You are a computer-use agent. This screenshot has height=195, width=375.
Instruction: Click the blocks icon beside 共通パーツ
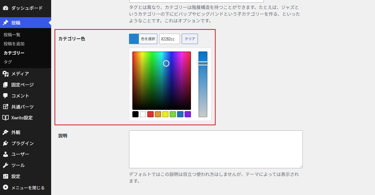click(6, 107)
